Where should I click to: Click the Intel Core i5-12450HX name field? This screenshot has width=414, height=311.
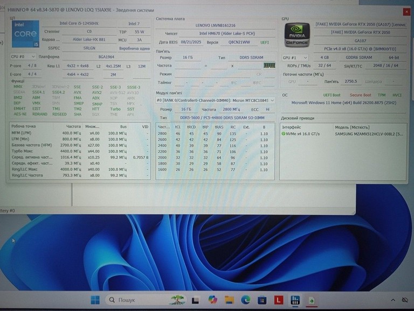pos(79,23)
